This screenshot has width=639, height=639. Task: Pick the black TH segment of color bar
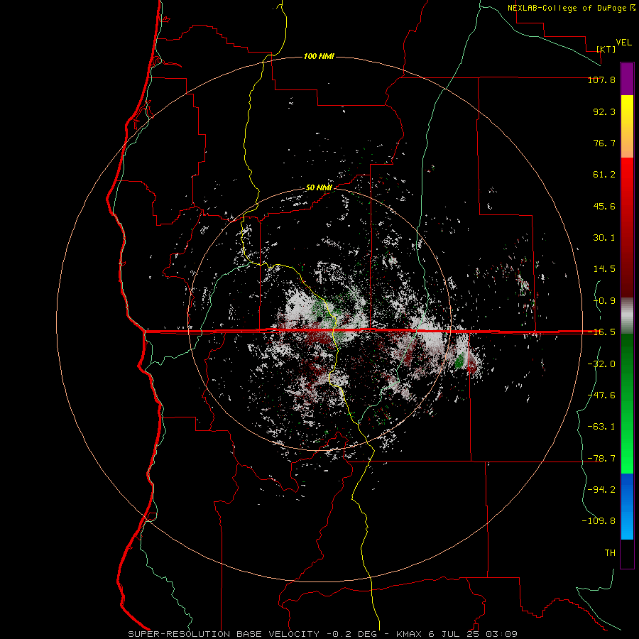coord(627,554)
